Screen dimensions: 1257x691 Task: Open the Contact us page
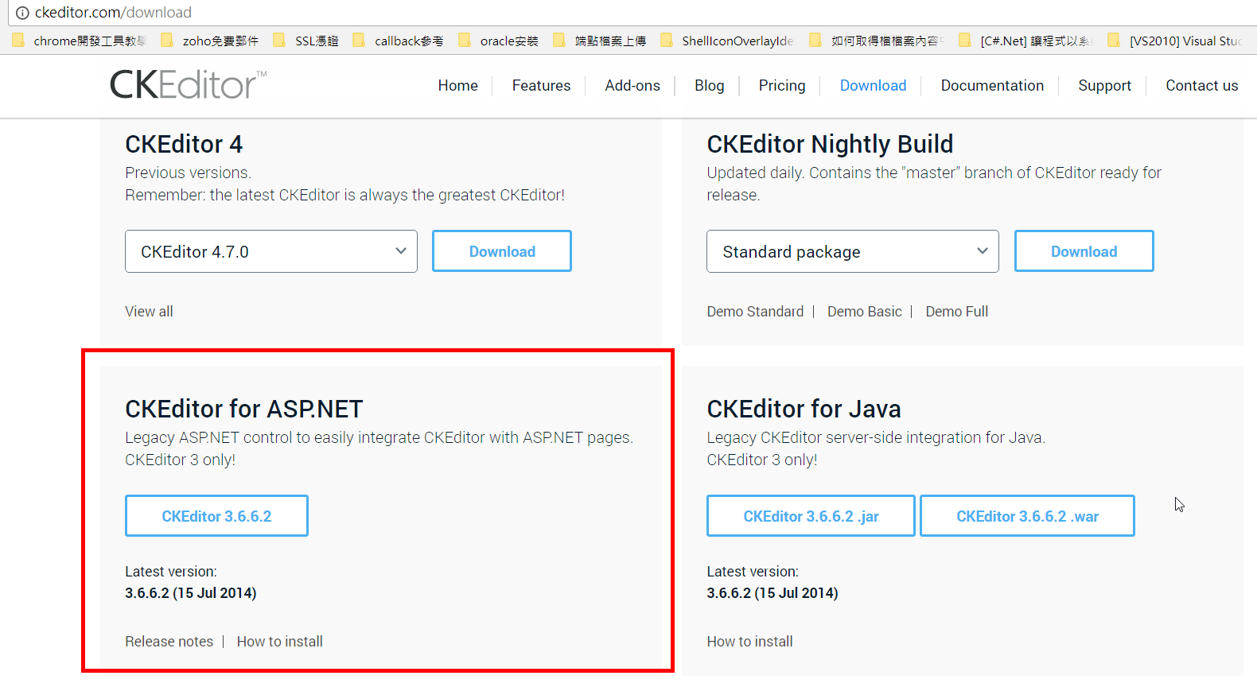1202,85
